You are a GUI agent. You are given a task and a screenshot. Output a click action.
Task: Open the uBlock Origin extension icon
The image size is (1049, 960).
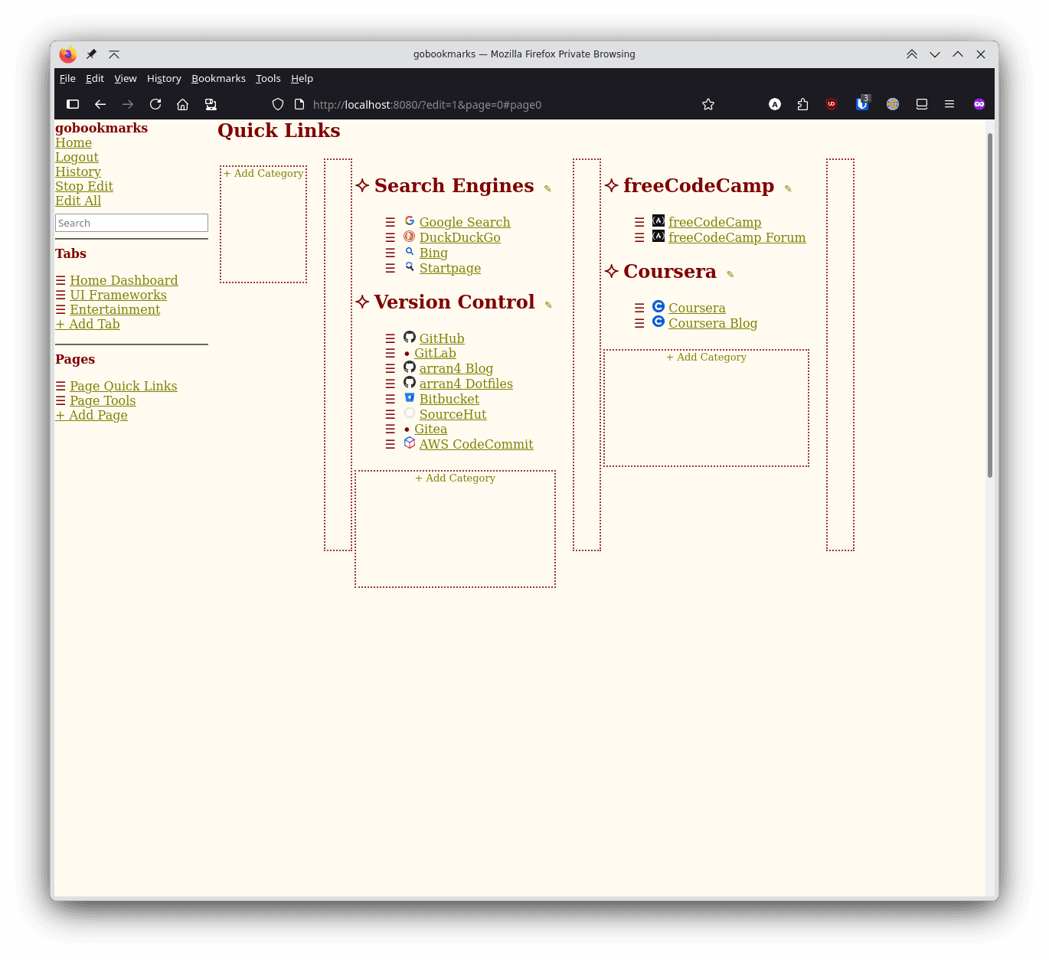click(x=832, y=104)
